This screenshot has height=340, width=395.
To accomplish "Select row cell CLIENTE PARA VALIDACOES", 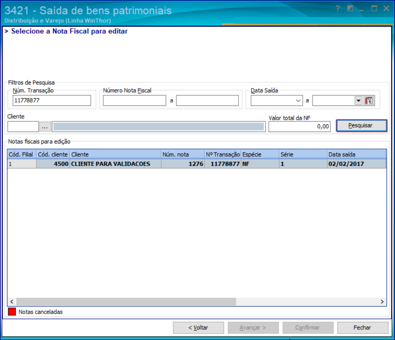I will tap(116, 164).
